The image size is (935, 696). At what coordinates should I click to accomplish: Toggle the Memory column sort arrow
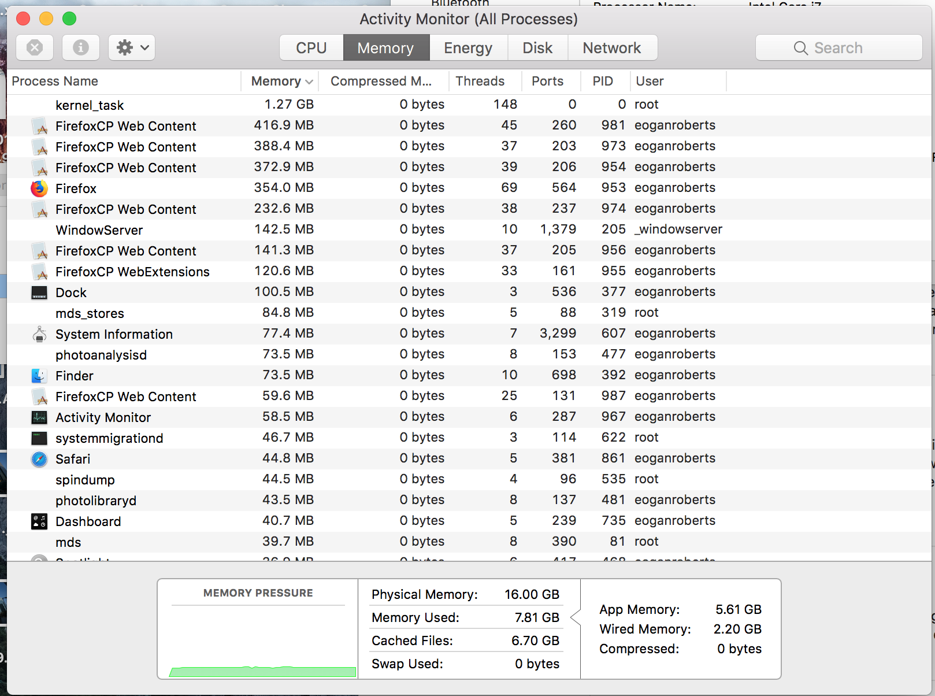pos(309,82)
